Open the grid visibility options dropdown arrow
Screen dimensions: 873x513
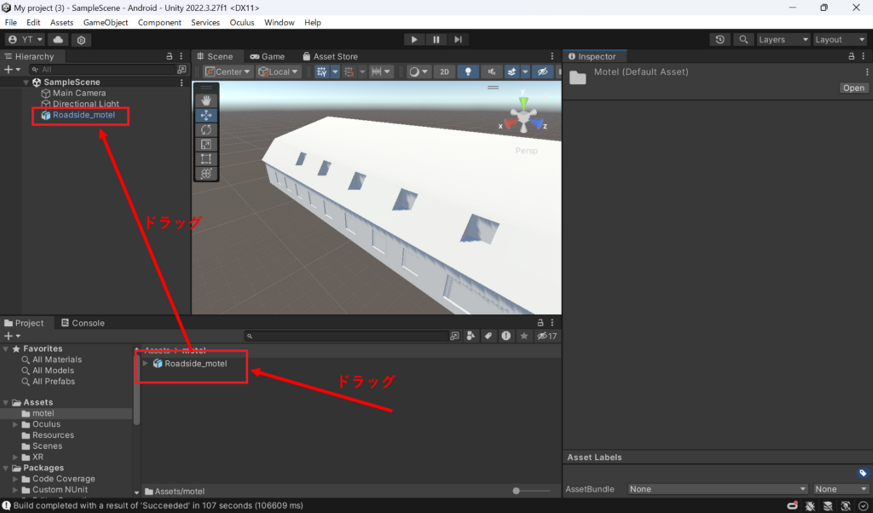coord(335,71)
